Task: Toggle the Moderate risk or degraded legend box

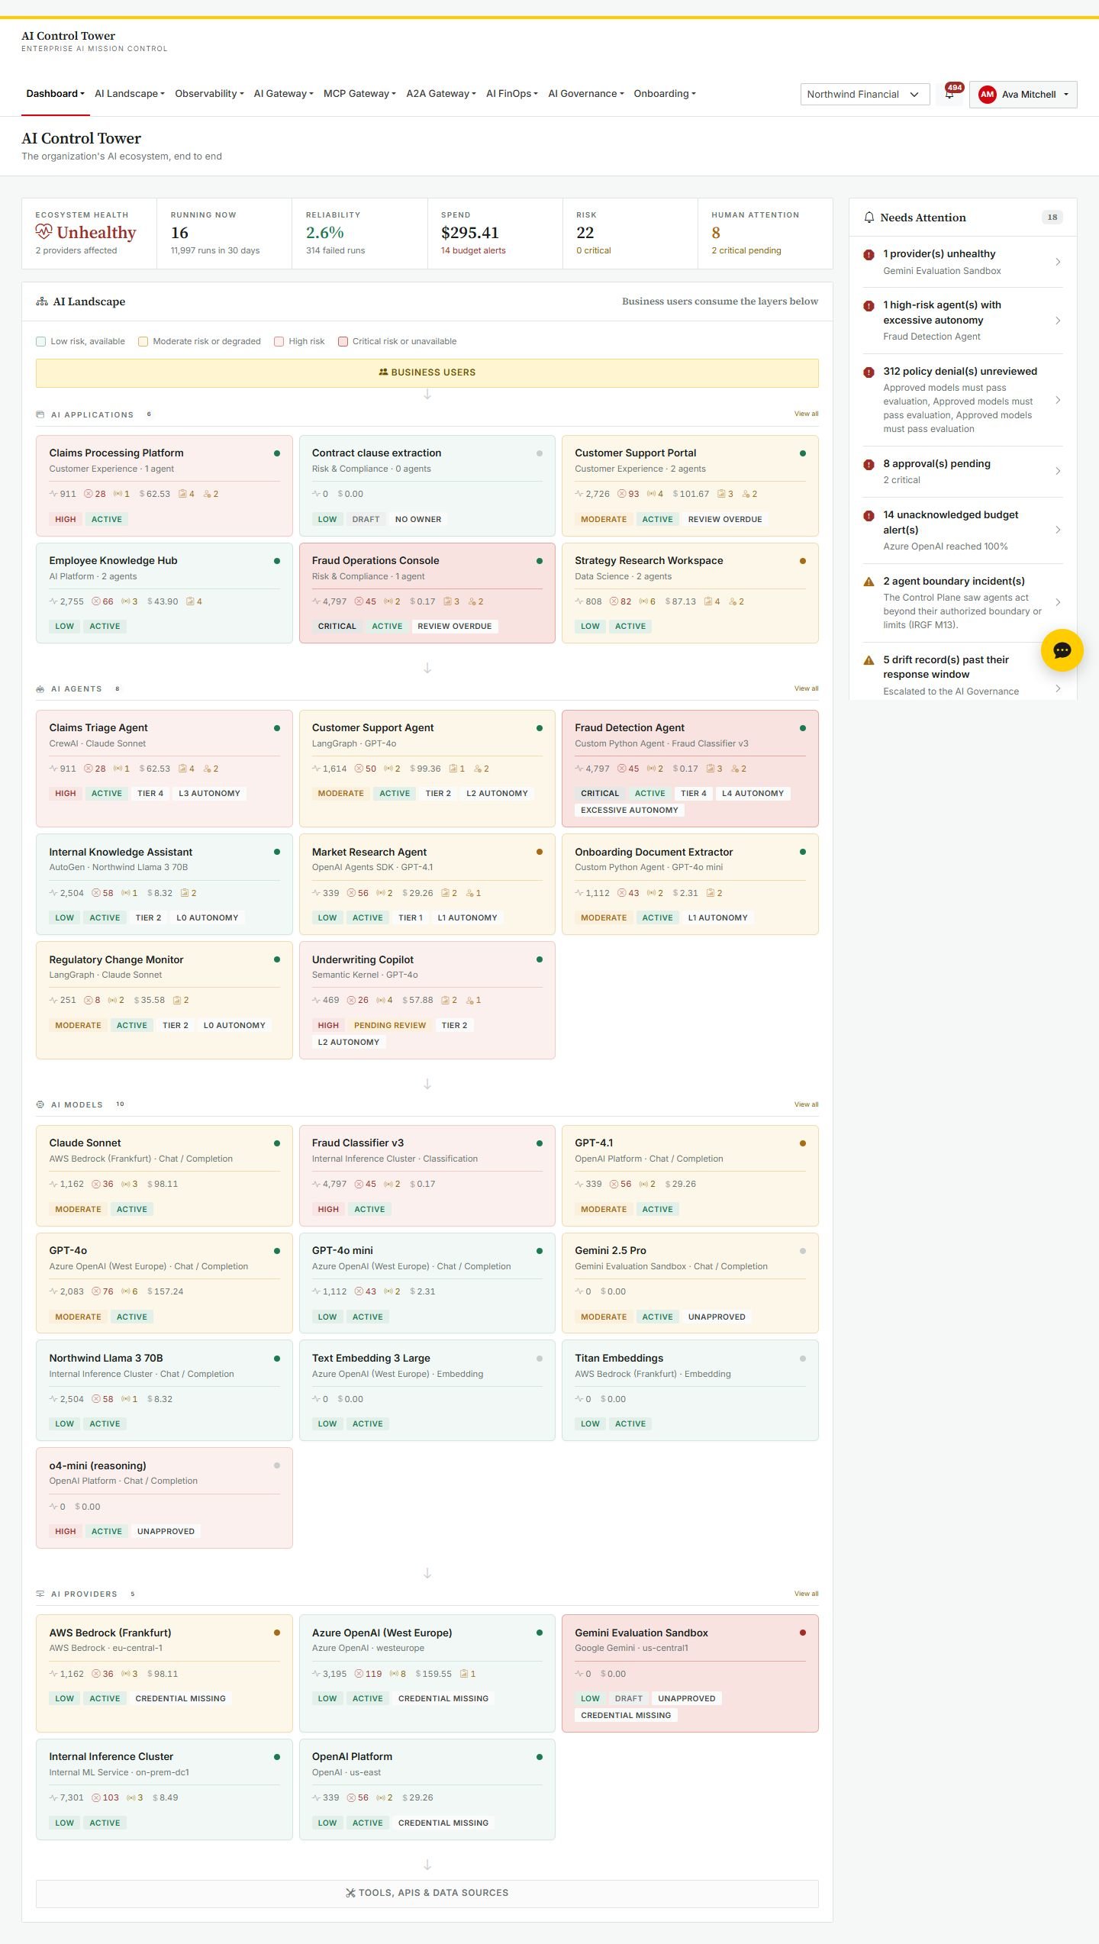Action: [143, 342]
